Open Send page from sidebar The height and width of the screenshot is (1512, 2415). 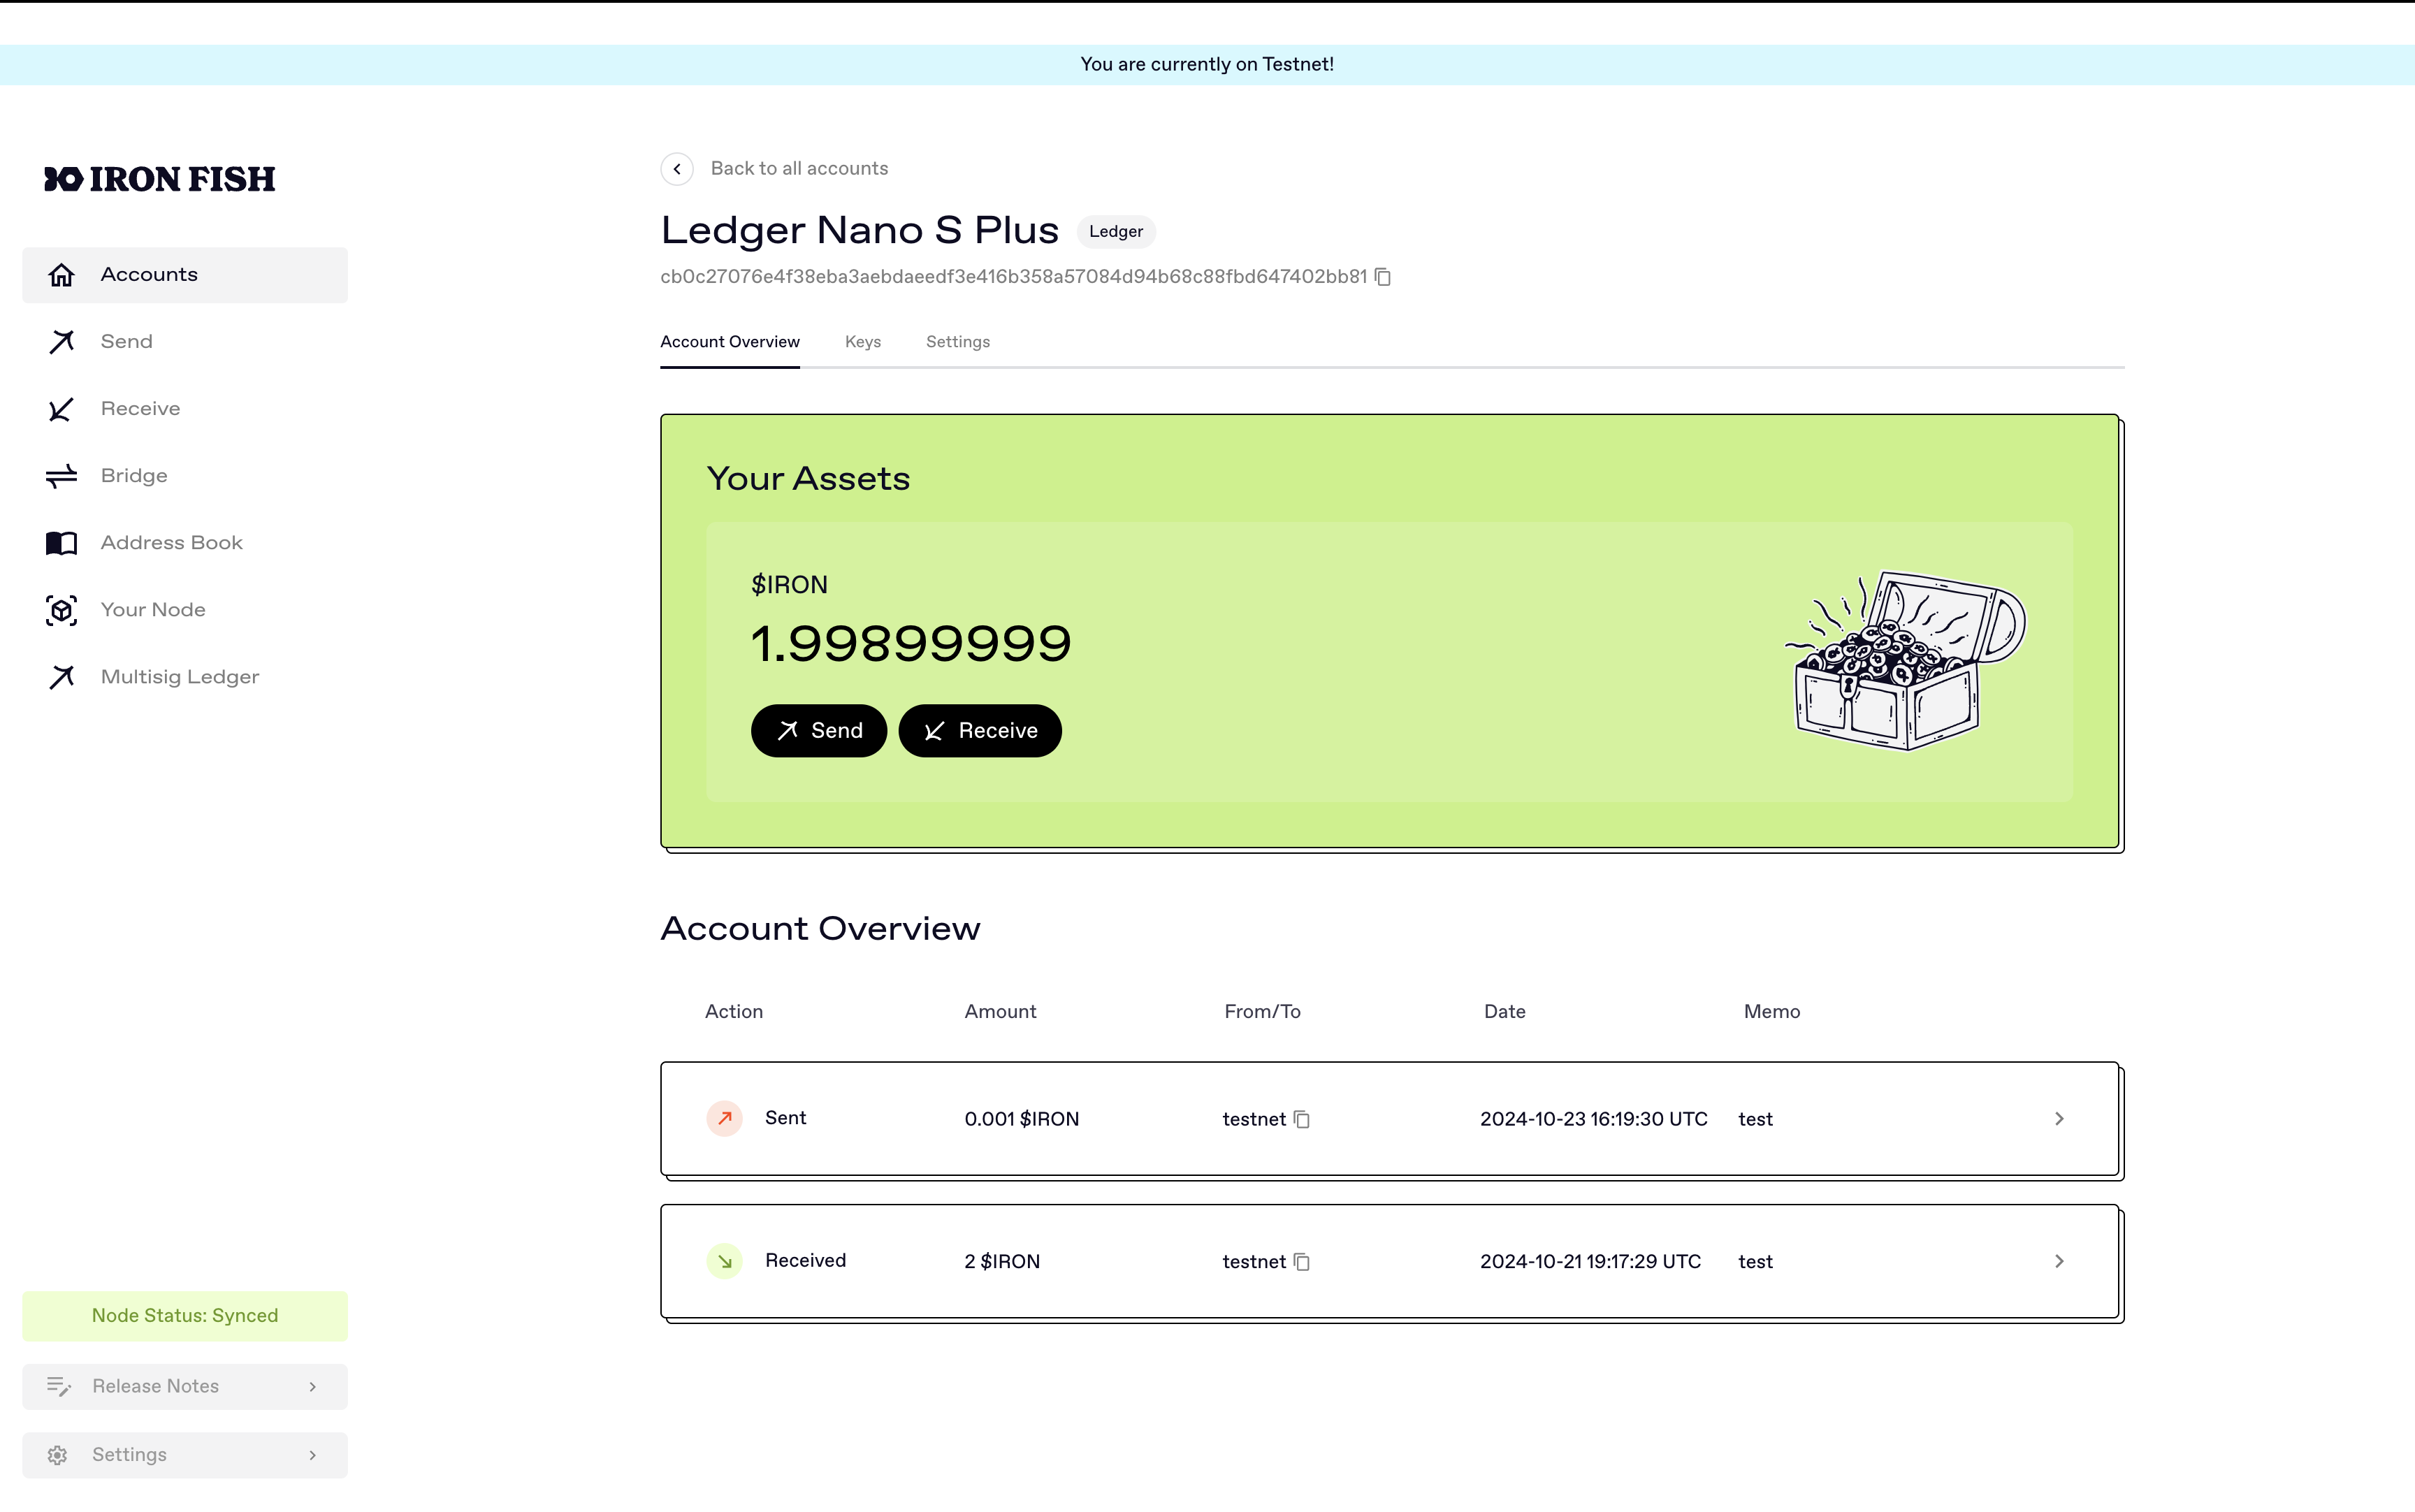pyautogui.click(x=126, y=342)
